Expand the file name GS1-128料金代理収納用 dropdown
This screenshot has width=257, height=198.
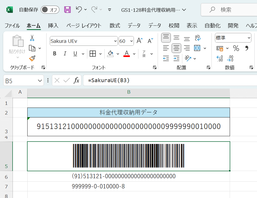[184, 10]
